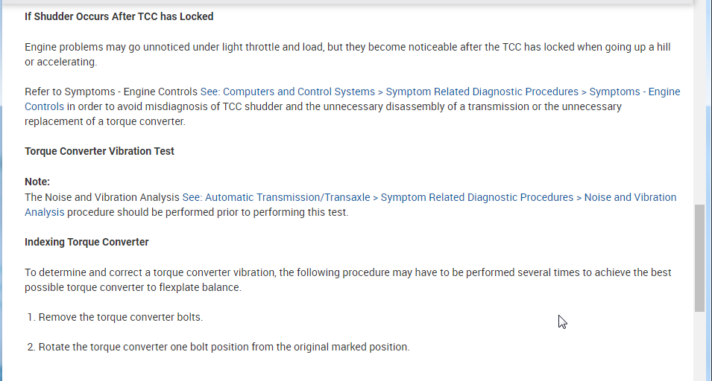
Task: Click the text "in order to avoid misdiagnosis"
Action: (134, 106)
